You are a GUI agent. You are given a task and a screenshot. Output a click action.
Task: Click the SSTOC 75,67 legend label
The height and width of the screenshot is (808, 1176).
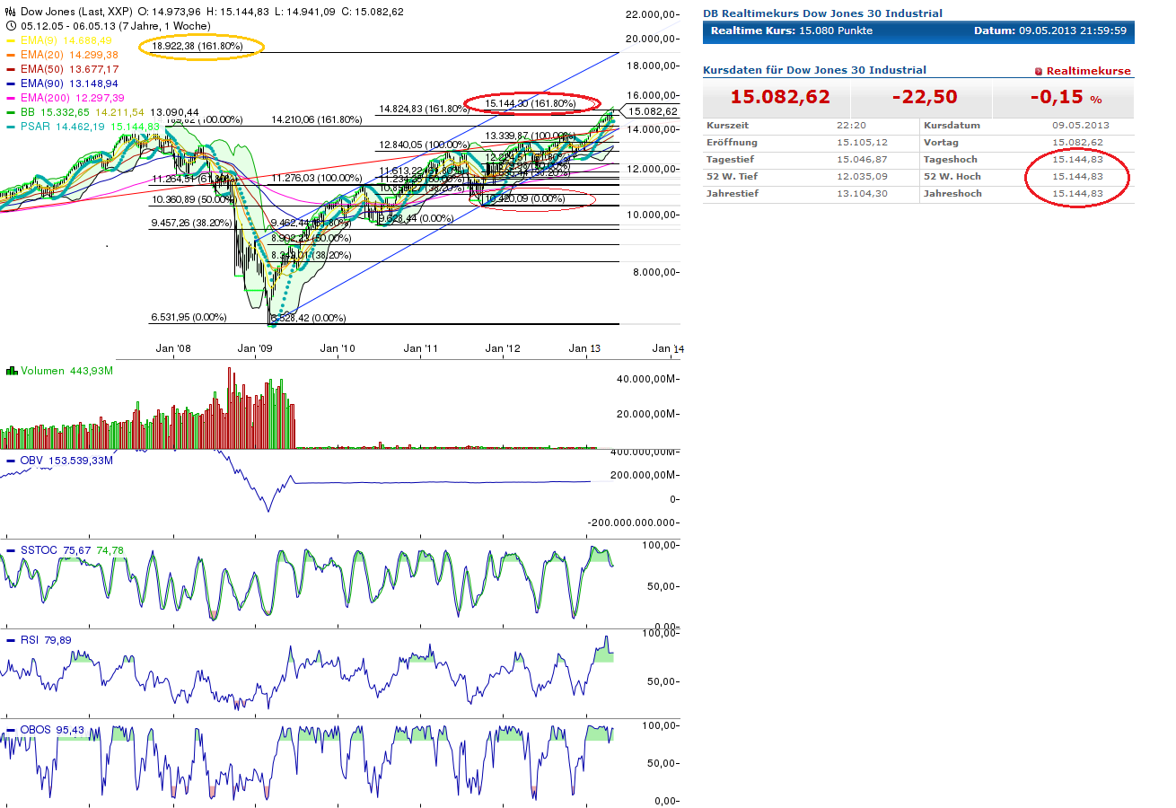[x=56, y=550]
